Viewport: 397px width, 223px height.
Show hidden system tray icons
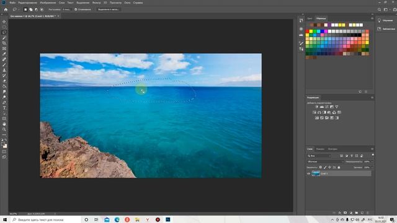click(332, 220)
